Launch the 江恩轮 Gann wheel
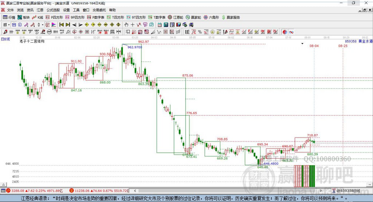373x202 pixels. coord(176,18)
